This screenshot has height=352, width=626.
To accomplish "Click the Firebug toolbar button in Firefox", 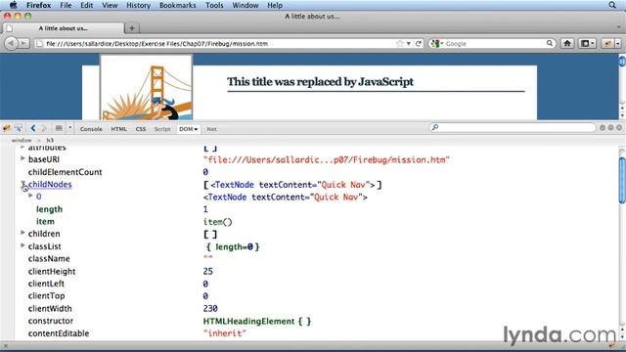I will (608, 43).
